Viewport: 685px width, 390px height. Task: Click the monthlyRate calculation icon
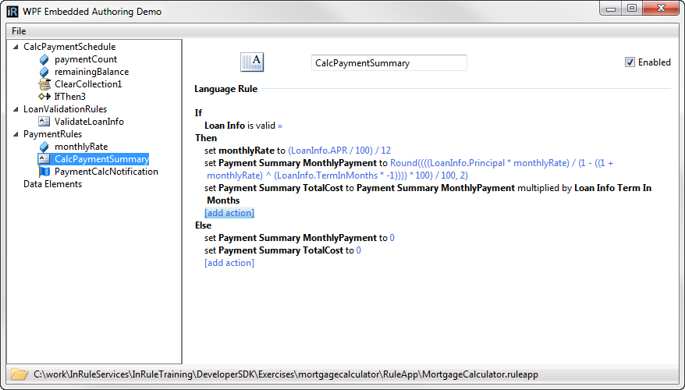click(x=44, y=147)
